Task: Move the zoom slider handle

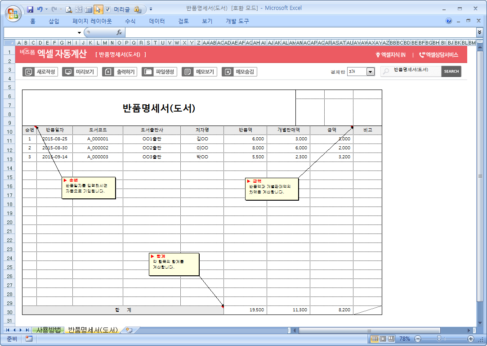Action: tap(439, 339)
